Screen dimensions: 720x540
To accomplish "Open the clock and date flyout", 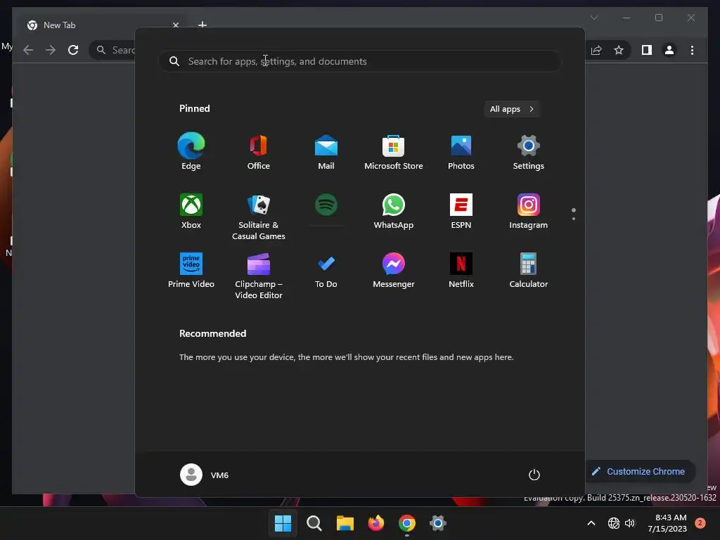I will [667, 523].
